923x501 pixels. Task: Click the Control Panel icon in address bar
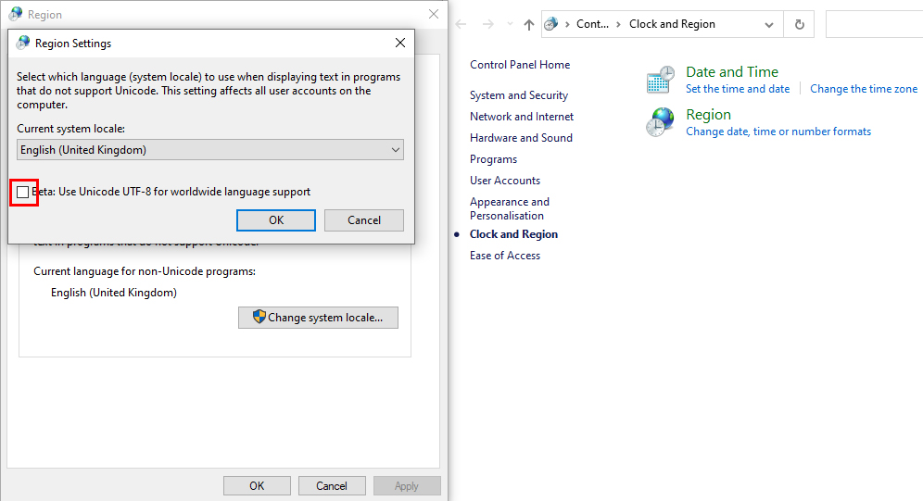coord(553,24)
